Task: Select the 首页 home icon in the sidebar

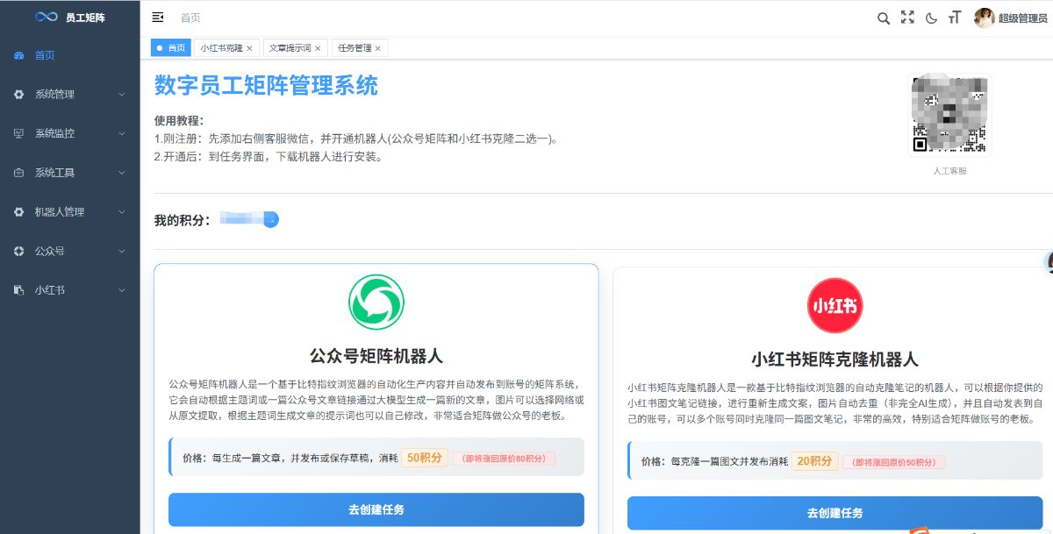Action: [20, 54]
